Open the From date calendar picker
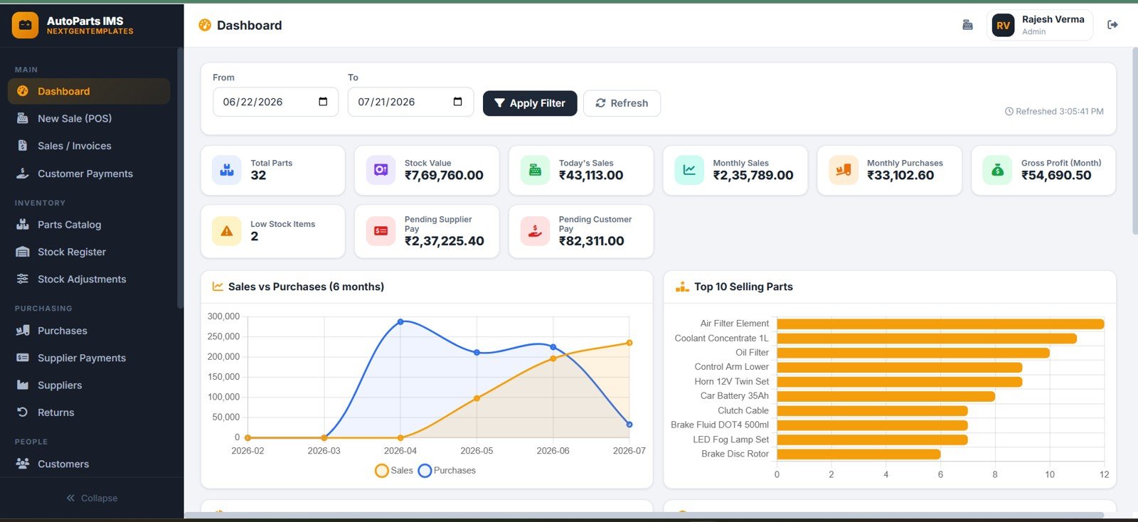This screenshot has height=522, width=1138. pos(323,102)
